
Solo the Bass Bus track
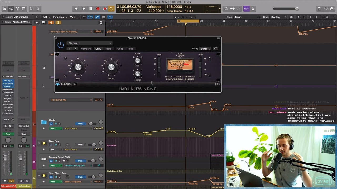pyautogui.click(x=59, y=145)
